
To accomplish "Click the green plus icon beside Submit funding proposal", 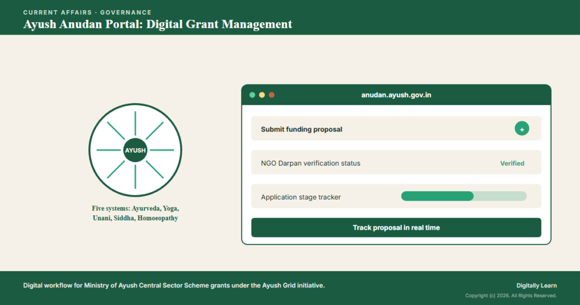I will [x=522, y=129].
